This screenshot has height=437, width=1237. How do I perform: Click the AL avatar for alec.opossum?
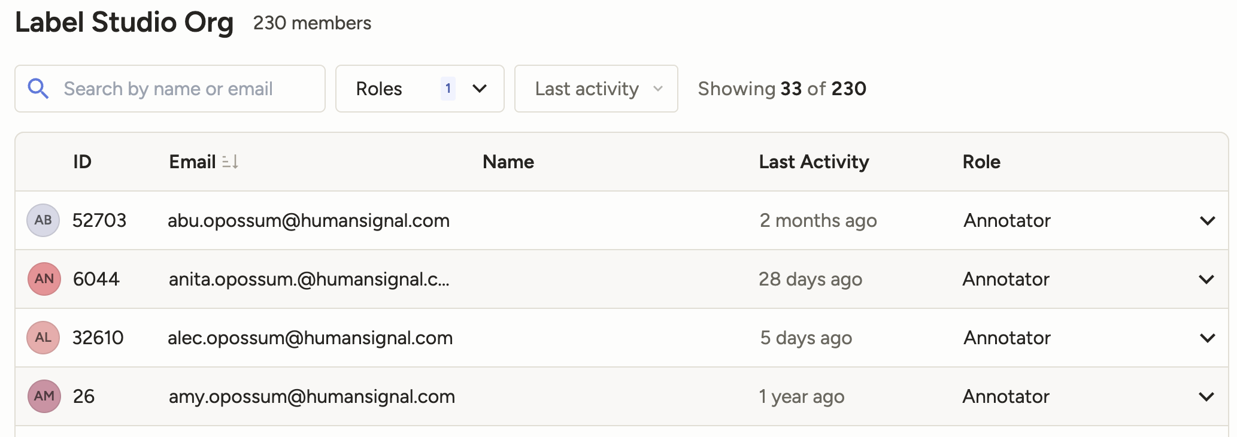pyautogui.click(x=43, y=338)
